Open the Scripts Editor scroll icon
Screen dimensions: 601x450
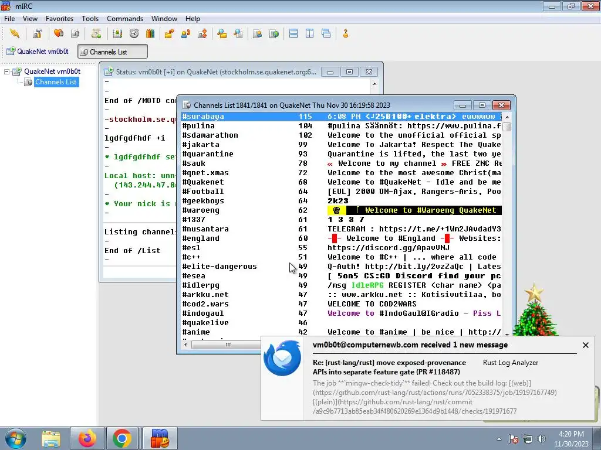pyautogui.click(x=96, y=33)
